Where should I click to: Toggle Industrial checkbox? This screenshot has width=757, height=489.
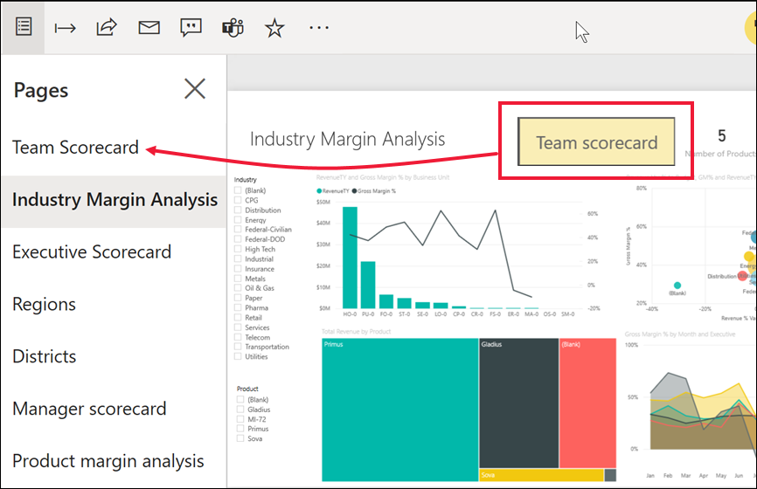pos(238,259)
